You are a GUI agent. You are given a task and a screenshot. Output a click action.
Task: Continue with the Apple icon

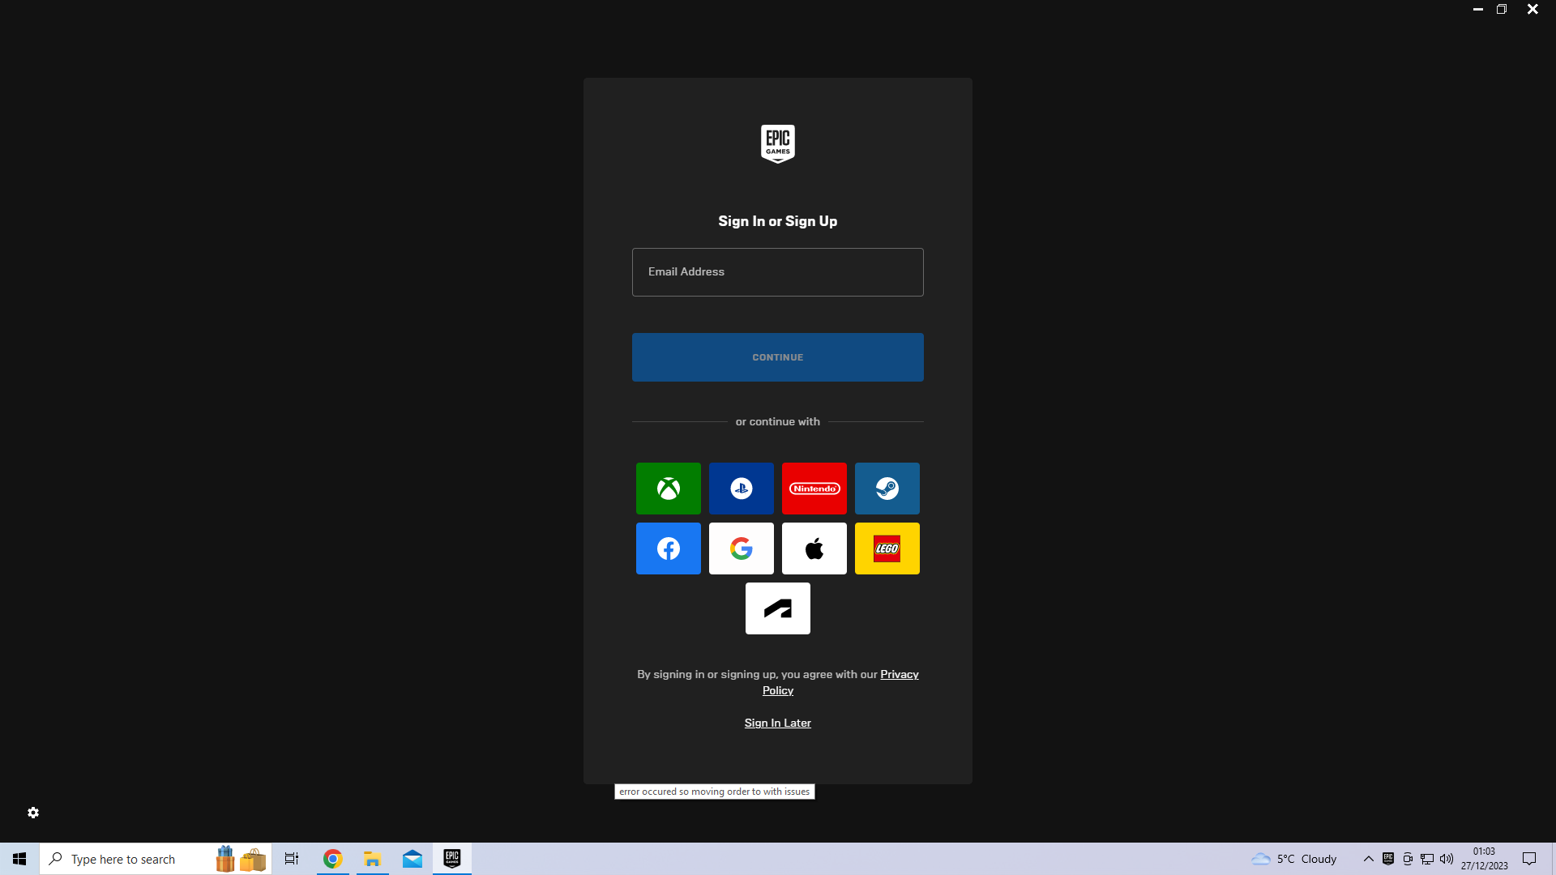[x=814, y=548]
